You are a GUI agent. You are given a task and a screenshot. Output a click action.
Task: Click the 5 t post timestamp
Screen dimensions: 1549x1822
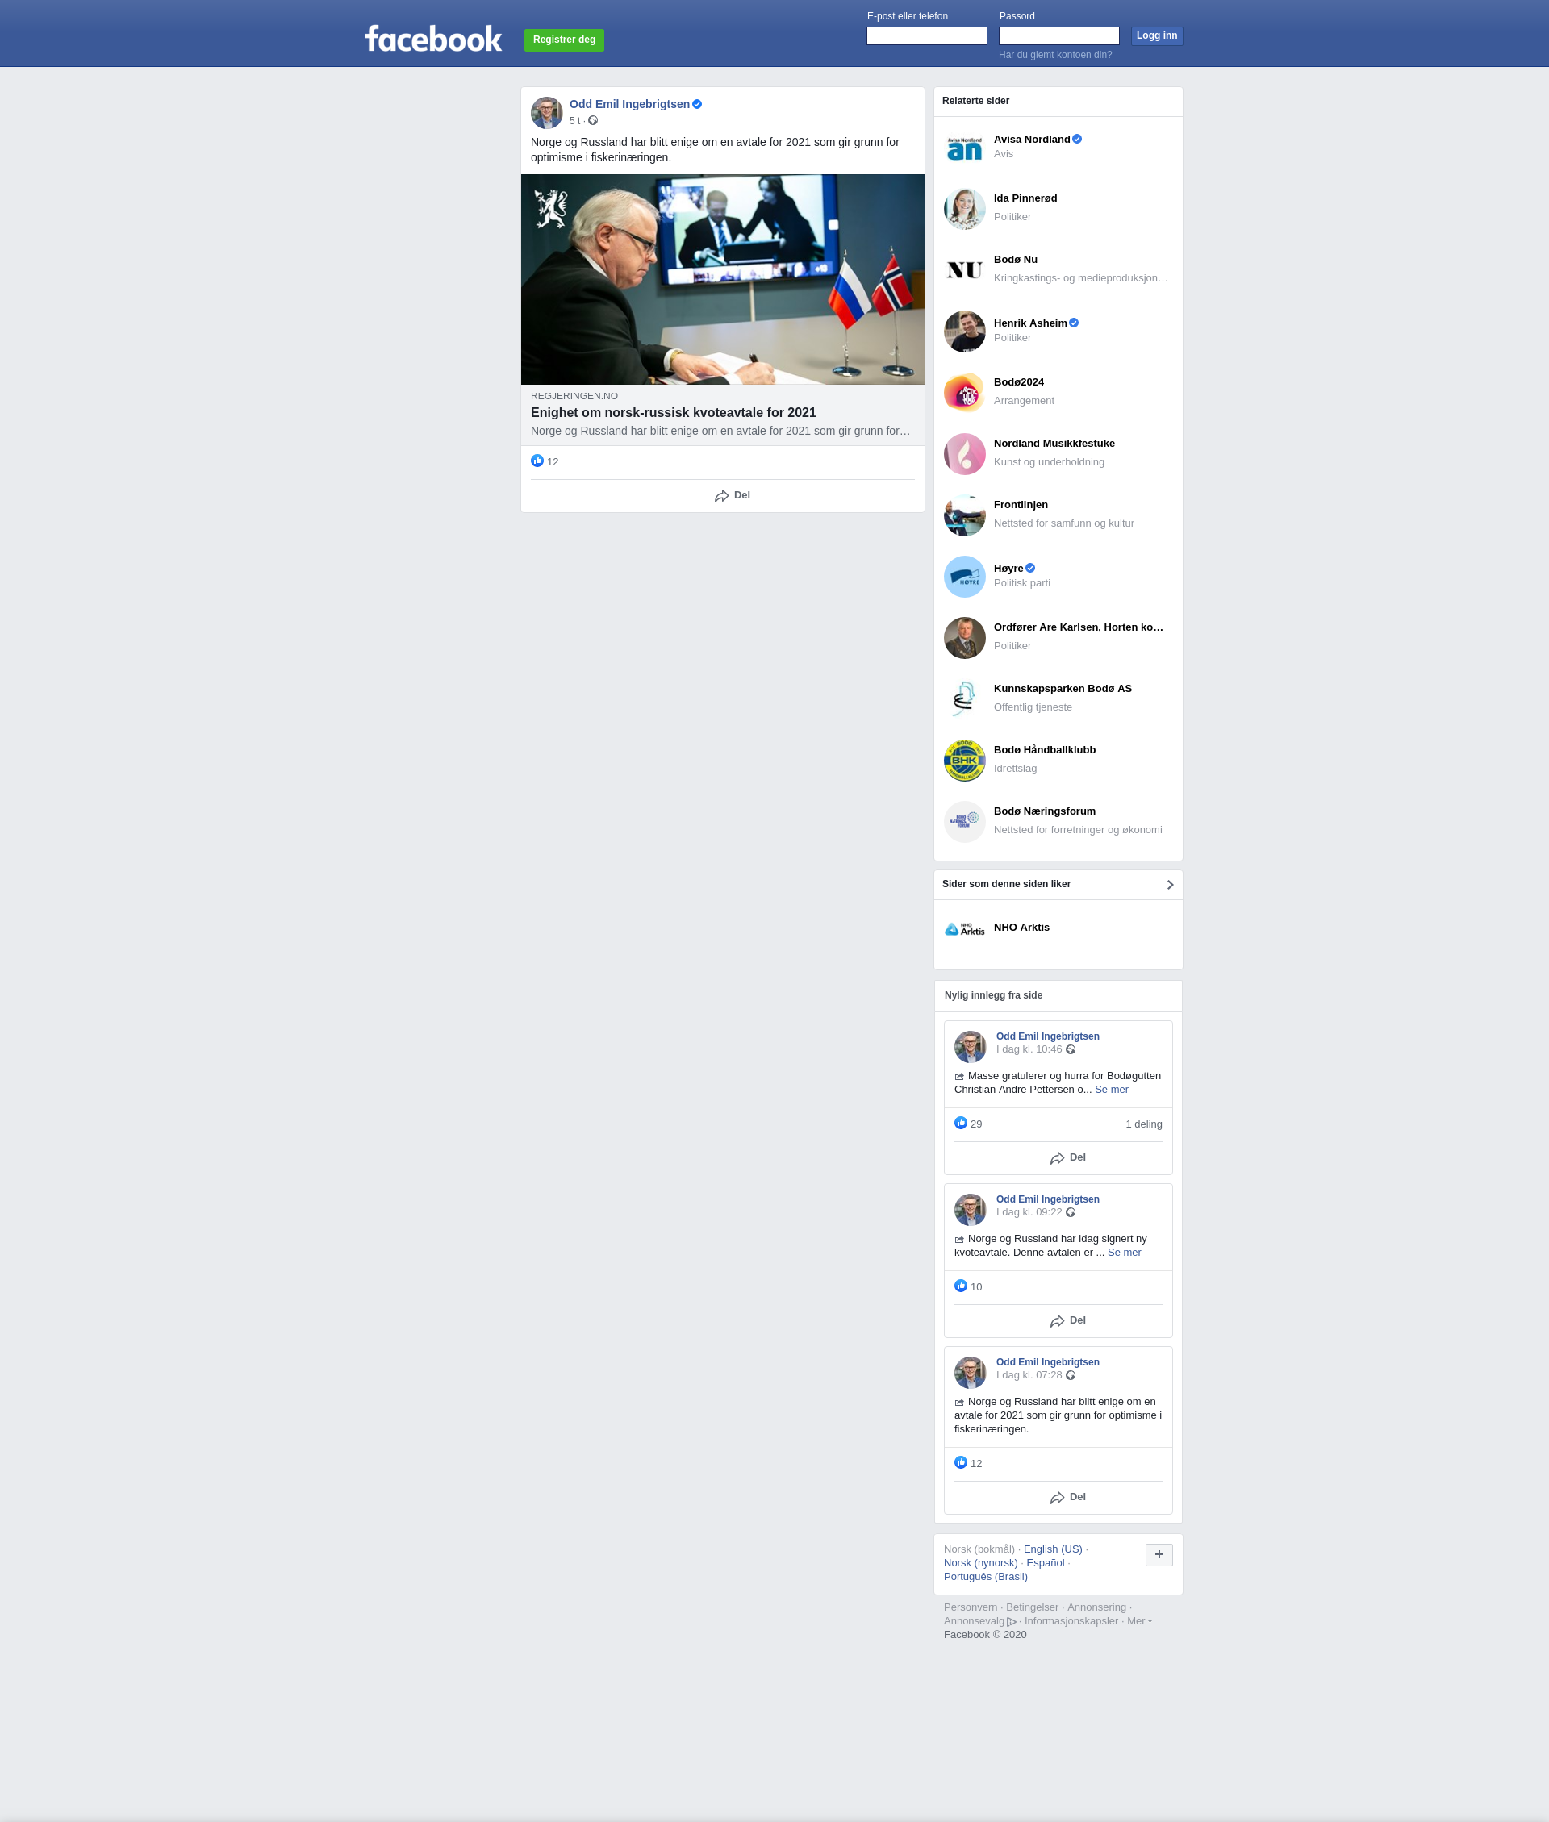(x=574, y=121)
